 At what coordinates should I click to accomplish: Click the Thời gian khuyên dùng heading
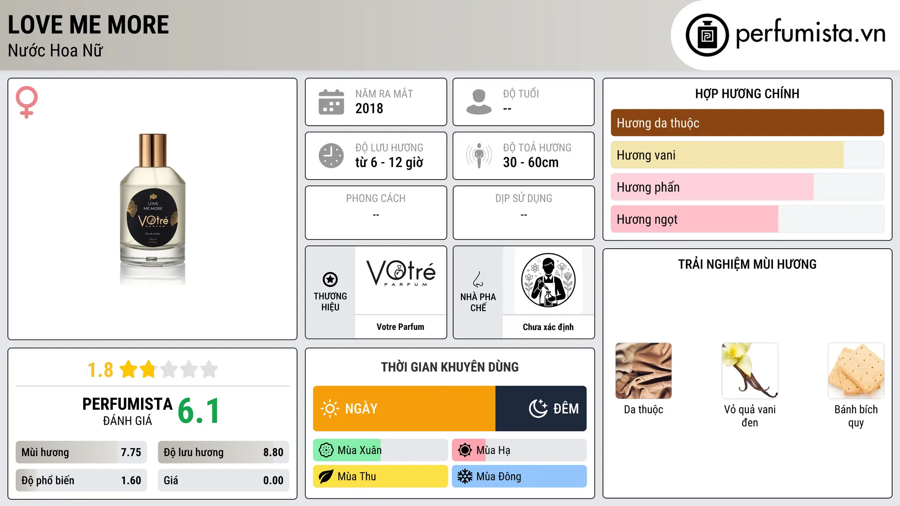click(450, 367)
